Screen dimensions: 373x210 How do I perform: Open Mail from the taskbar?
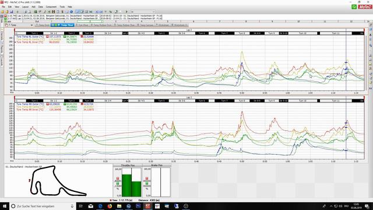point(91,206)
